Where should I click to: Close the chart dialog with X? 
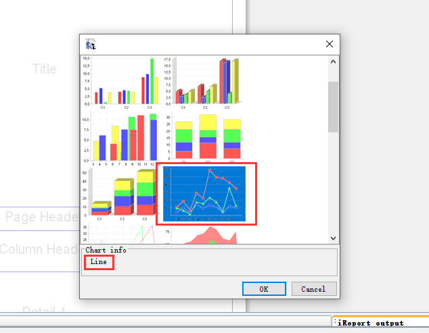click(x=329, y=44)
